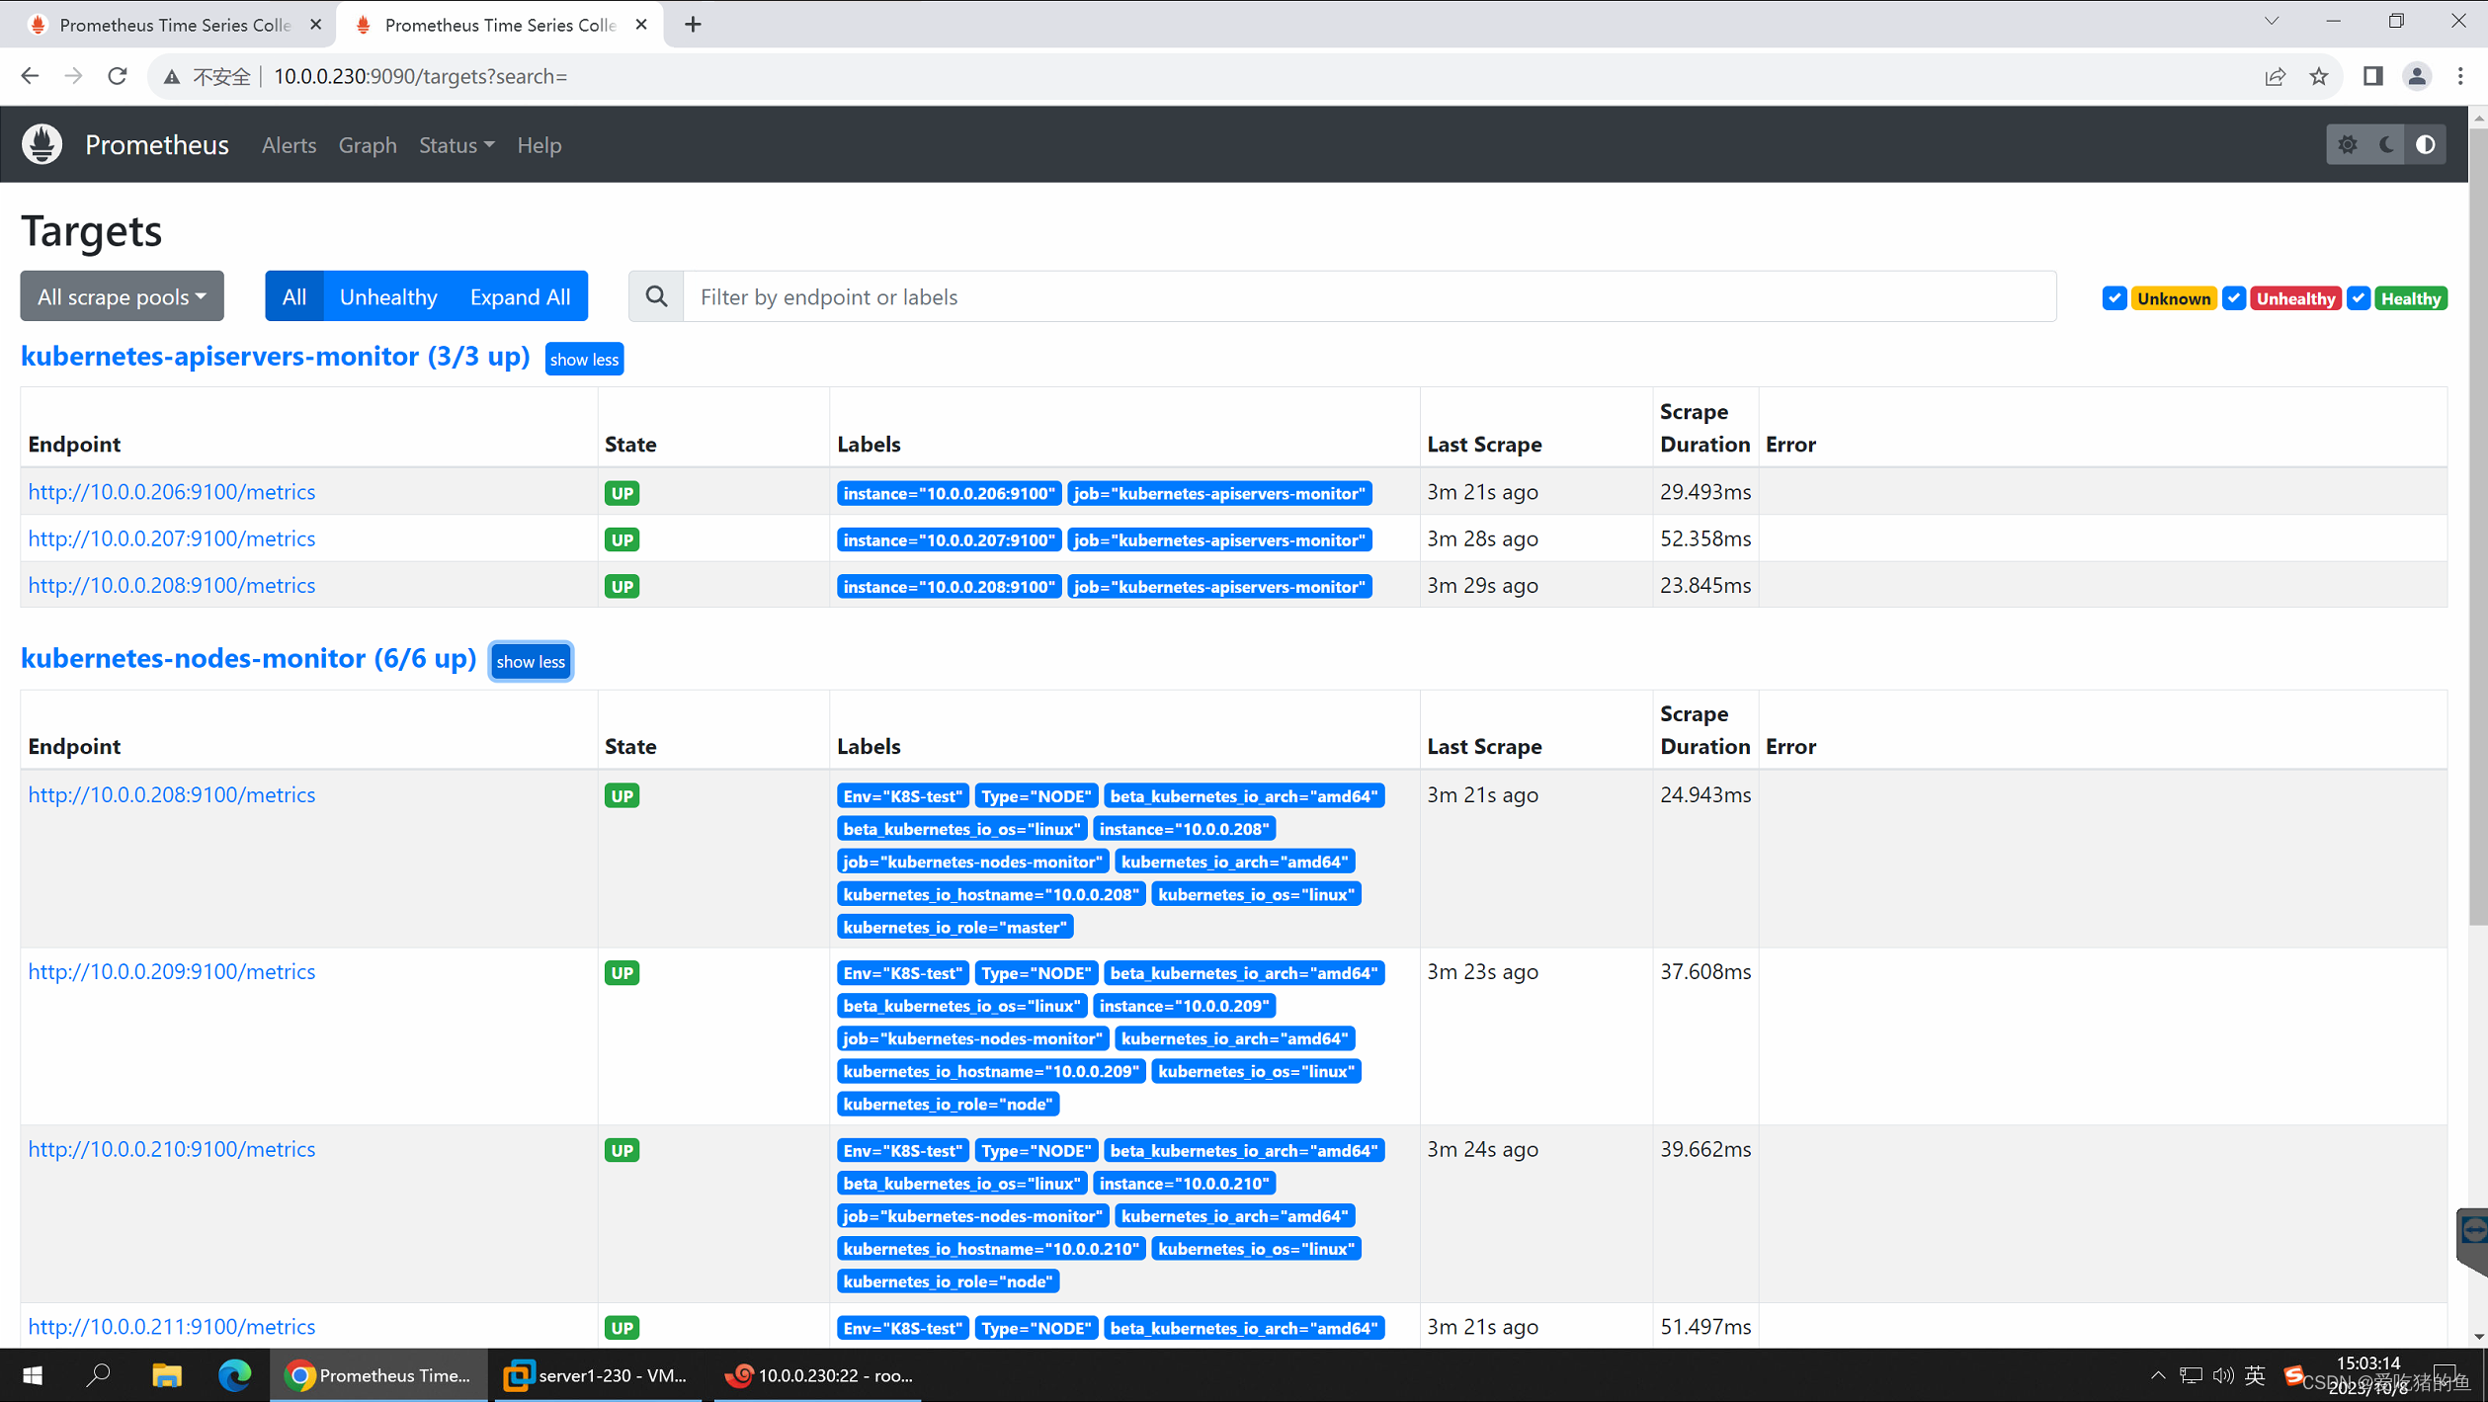Open a new browser tab
The width and height of the screenshot is (2488, 1402).
(693, 25)
